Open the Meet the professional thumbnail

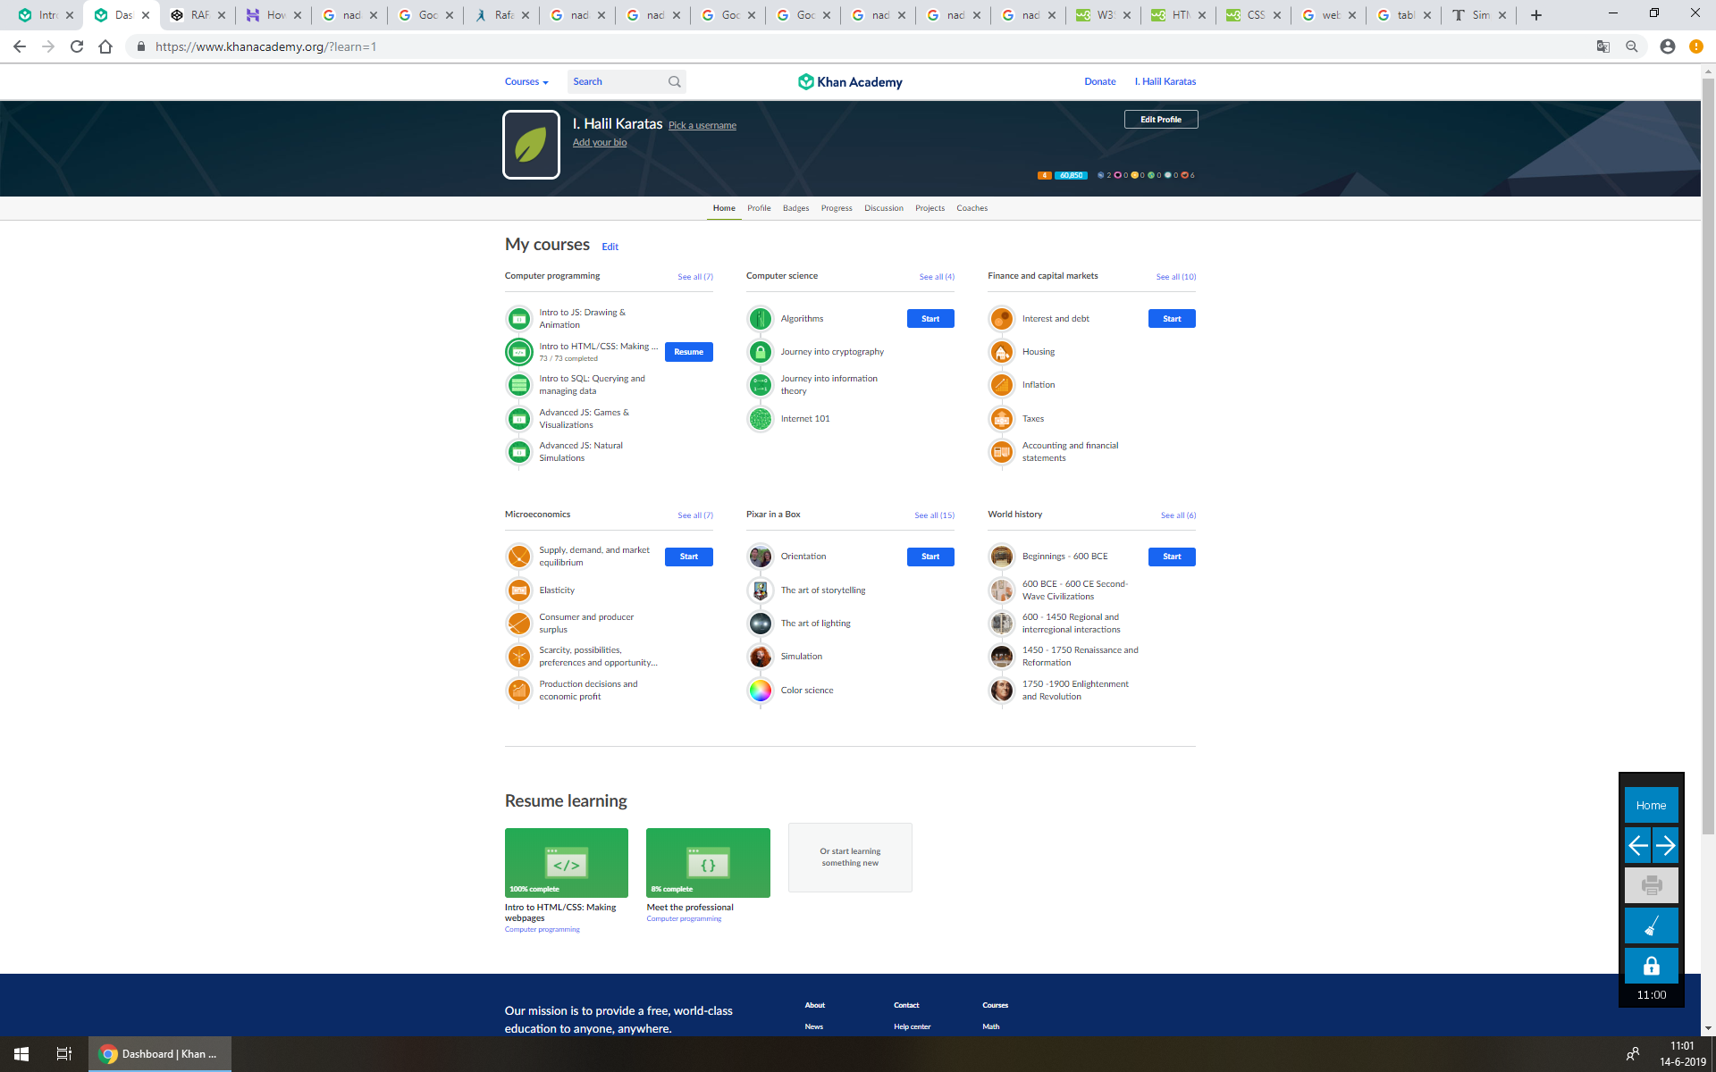pos(708,863)
